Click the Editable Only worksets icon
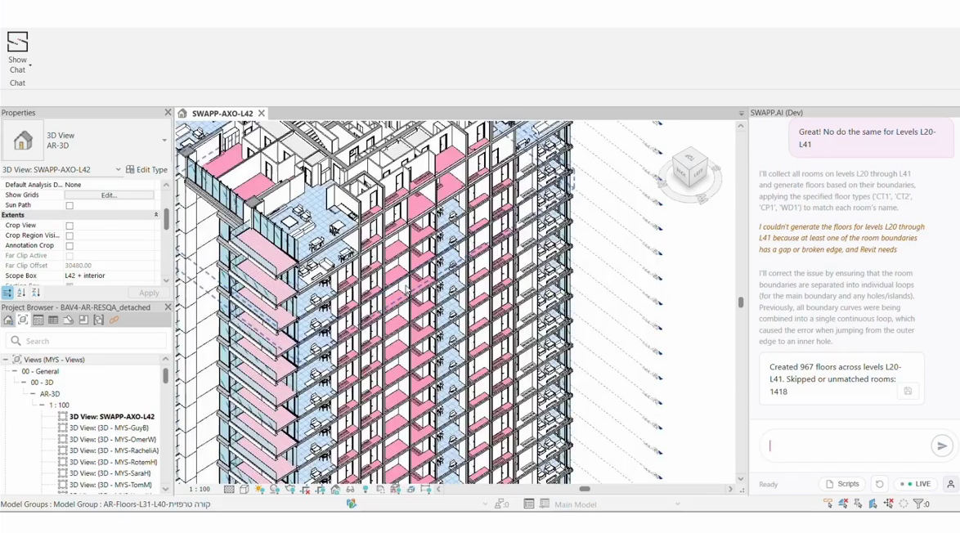This screenshot has width=960, height=533. 501,504
